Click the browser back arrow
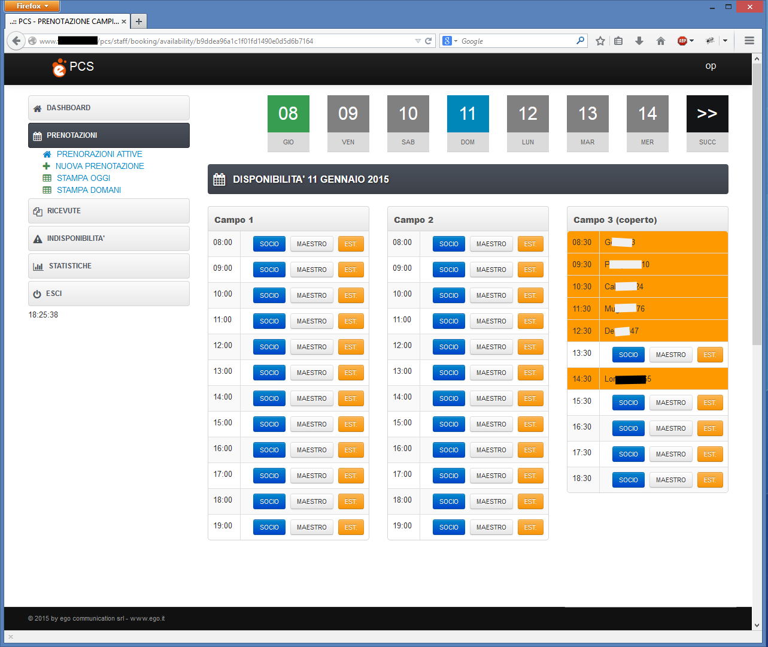This screenshot has width=768, height=647. pos(16,41)
